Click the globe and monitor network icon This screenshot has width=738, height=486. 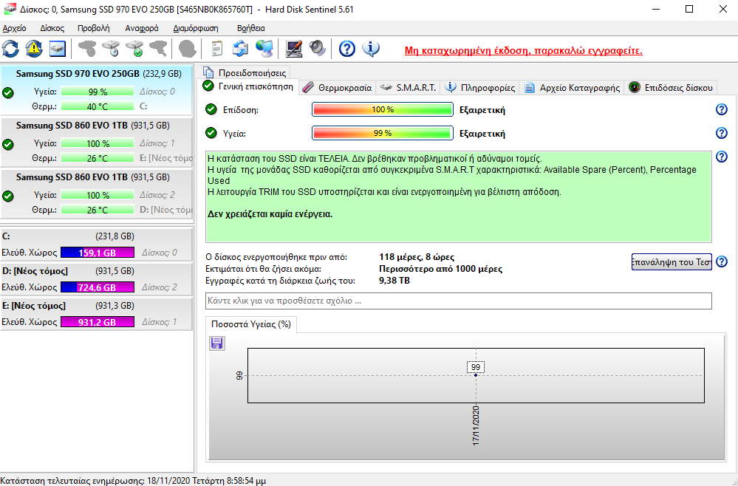pyautogui.click(x=264, y=49)
